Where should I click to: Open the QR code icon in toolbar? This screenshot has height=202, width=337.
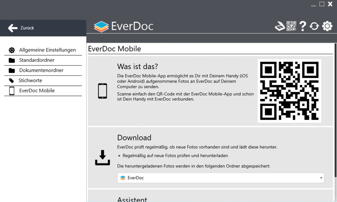pyautogui.click(x=292, y=26)
